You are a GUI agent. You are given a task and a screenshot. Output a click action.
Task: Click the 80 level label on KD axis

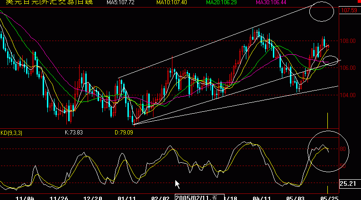click(343, 149)
